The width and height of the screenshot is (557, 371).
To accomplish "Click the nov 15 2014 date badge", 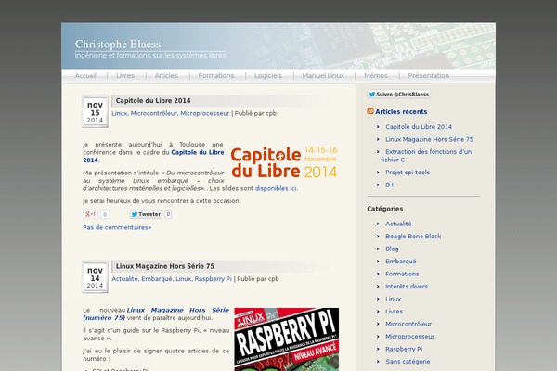I will 96,111.
